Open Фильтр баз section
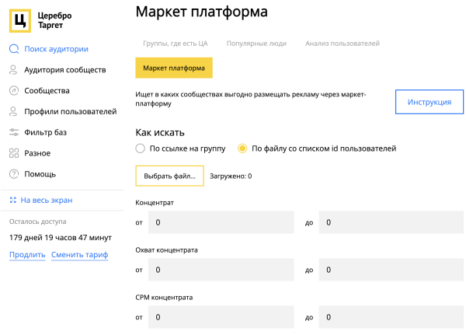This screenshot has height=335, width=466. pyautogui.click(x=46, y=132)
